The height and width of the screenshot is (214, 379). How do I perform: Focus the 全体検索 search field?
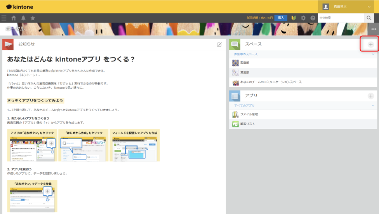pos(340,18)
